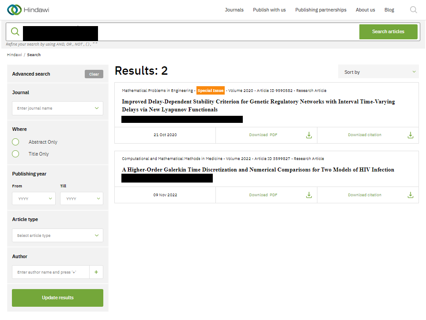
Task: Click PDF download icon for 09 Nov 2022 article
Action: 309,195
